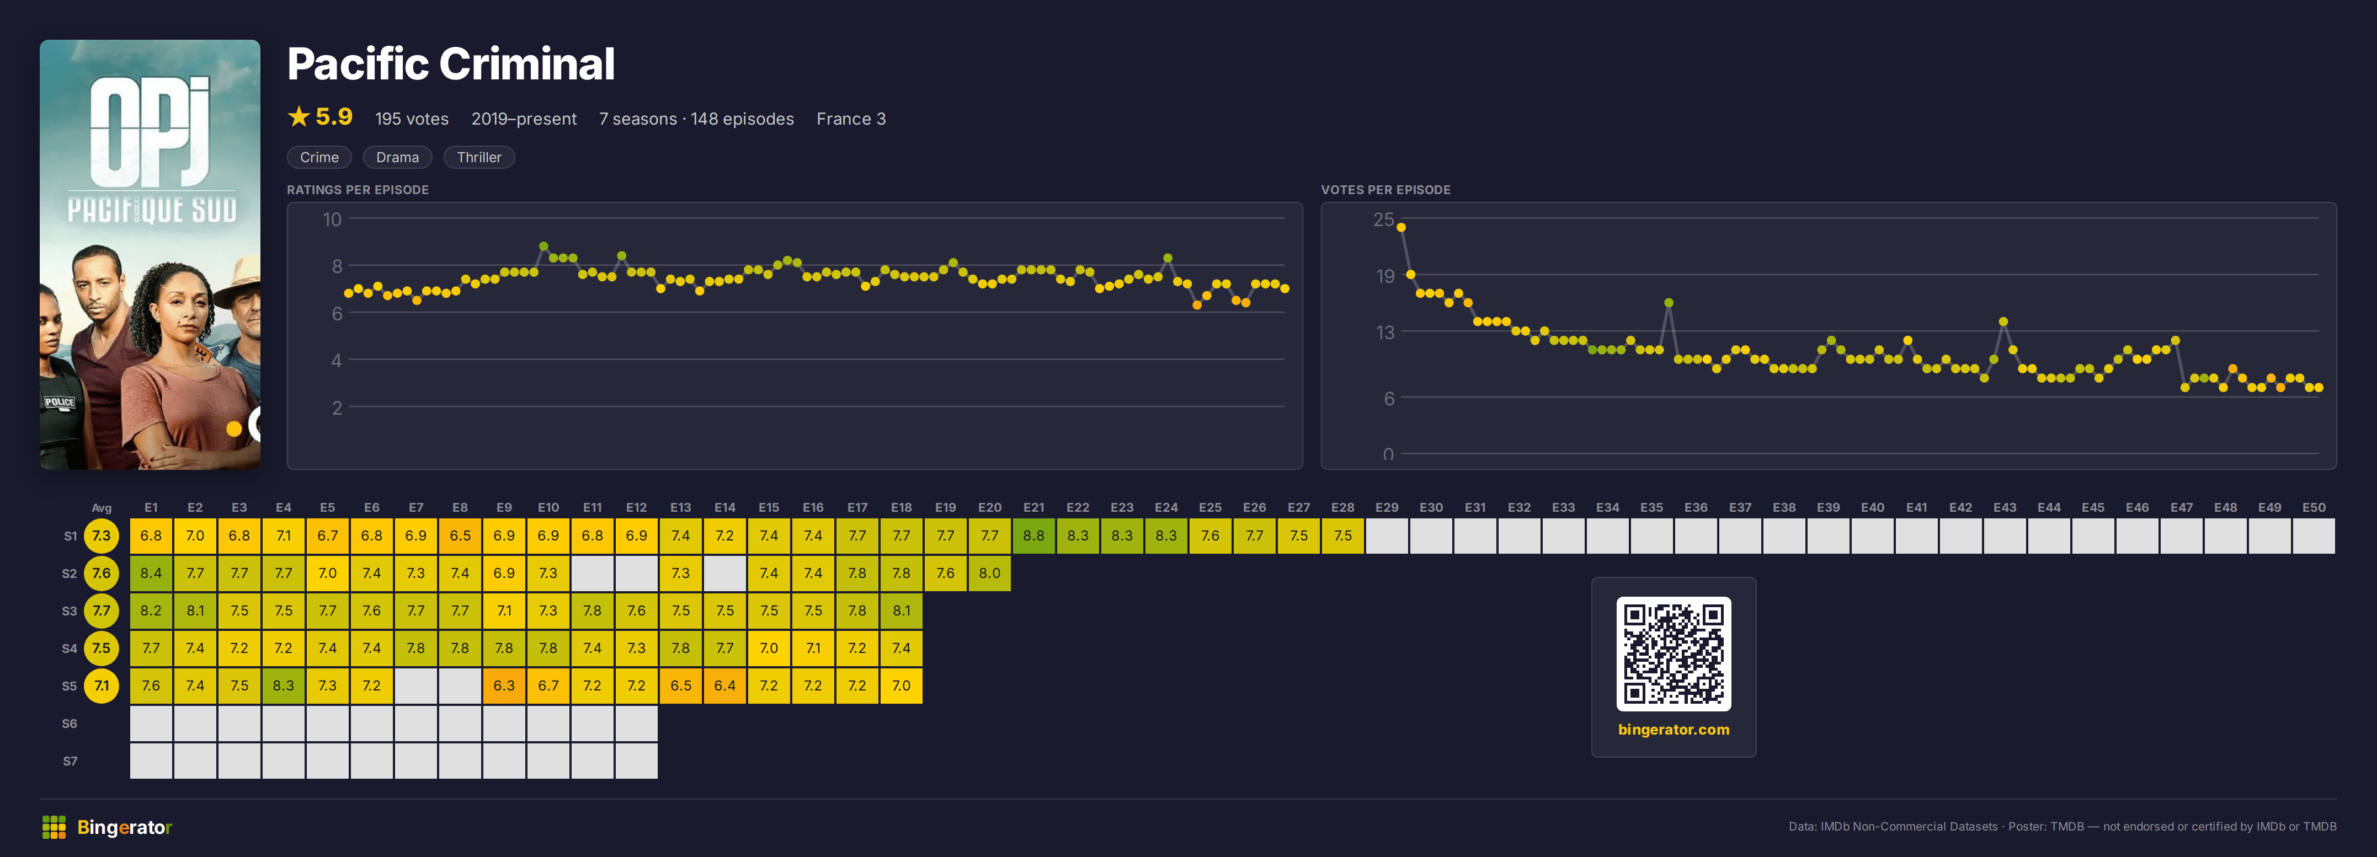Select S2 E1 cell rated 8.4

pyautogui.click(x=151, y=574)
